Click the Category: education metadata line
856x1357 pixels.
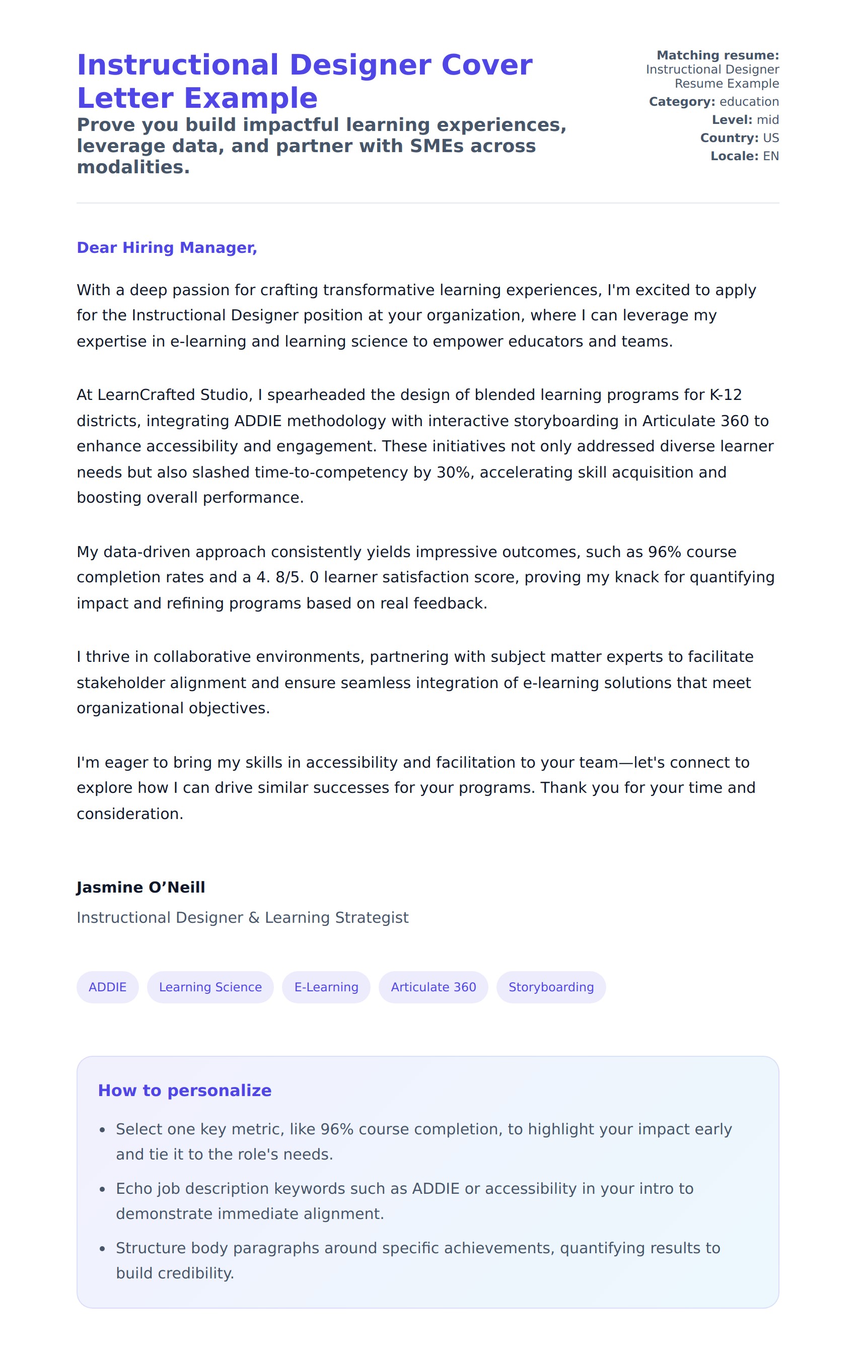point(714,101)
